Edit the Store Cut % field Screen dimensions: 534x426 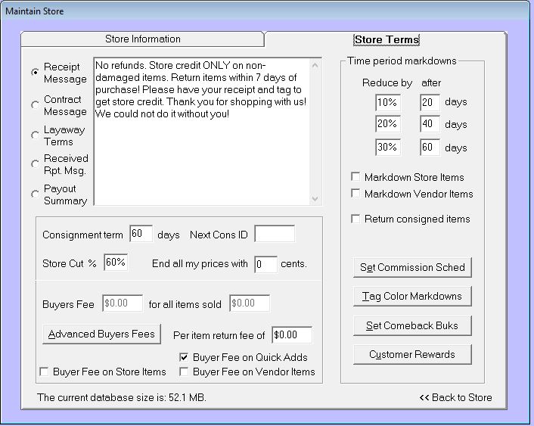116,263
